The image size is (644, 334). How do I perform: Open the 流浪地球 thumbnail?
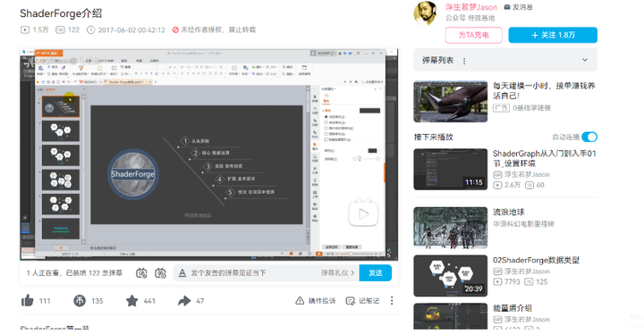point(451,228)
